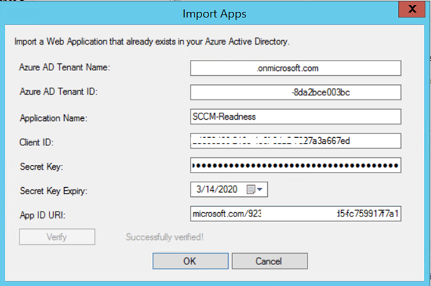Screen dimensions: 431x286
Task: Click the App ID URI label
Action: pyautogui.click(x=43, y=215)
